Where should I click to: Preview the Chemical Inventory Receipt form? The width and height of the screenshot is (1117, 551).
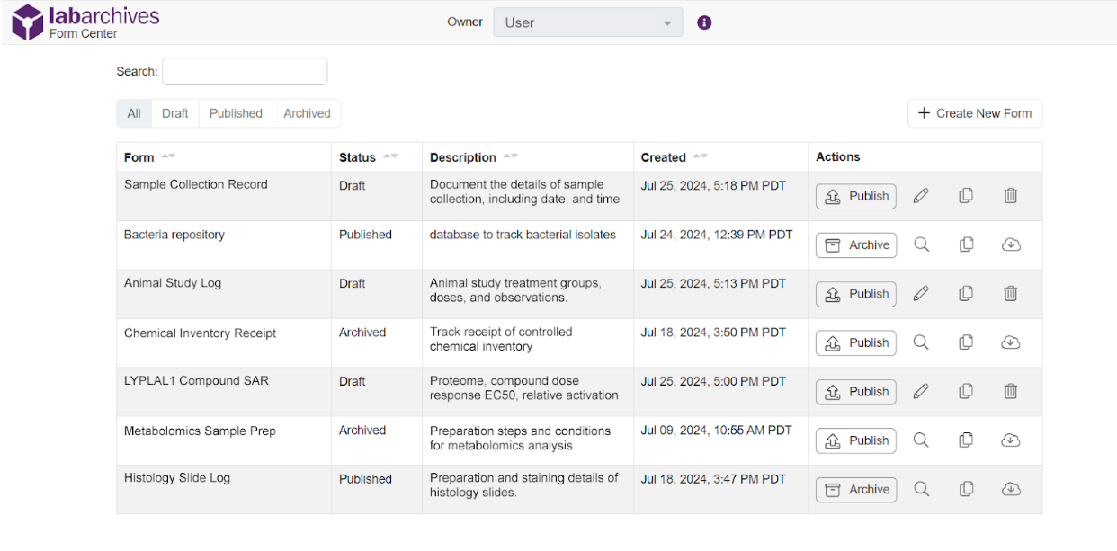tap(921, 342)
